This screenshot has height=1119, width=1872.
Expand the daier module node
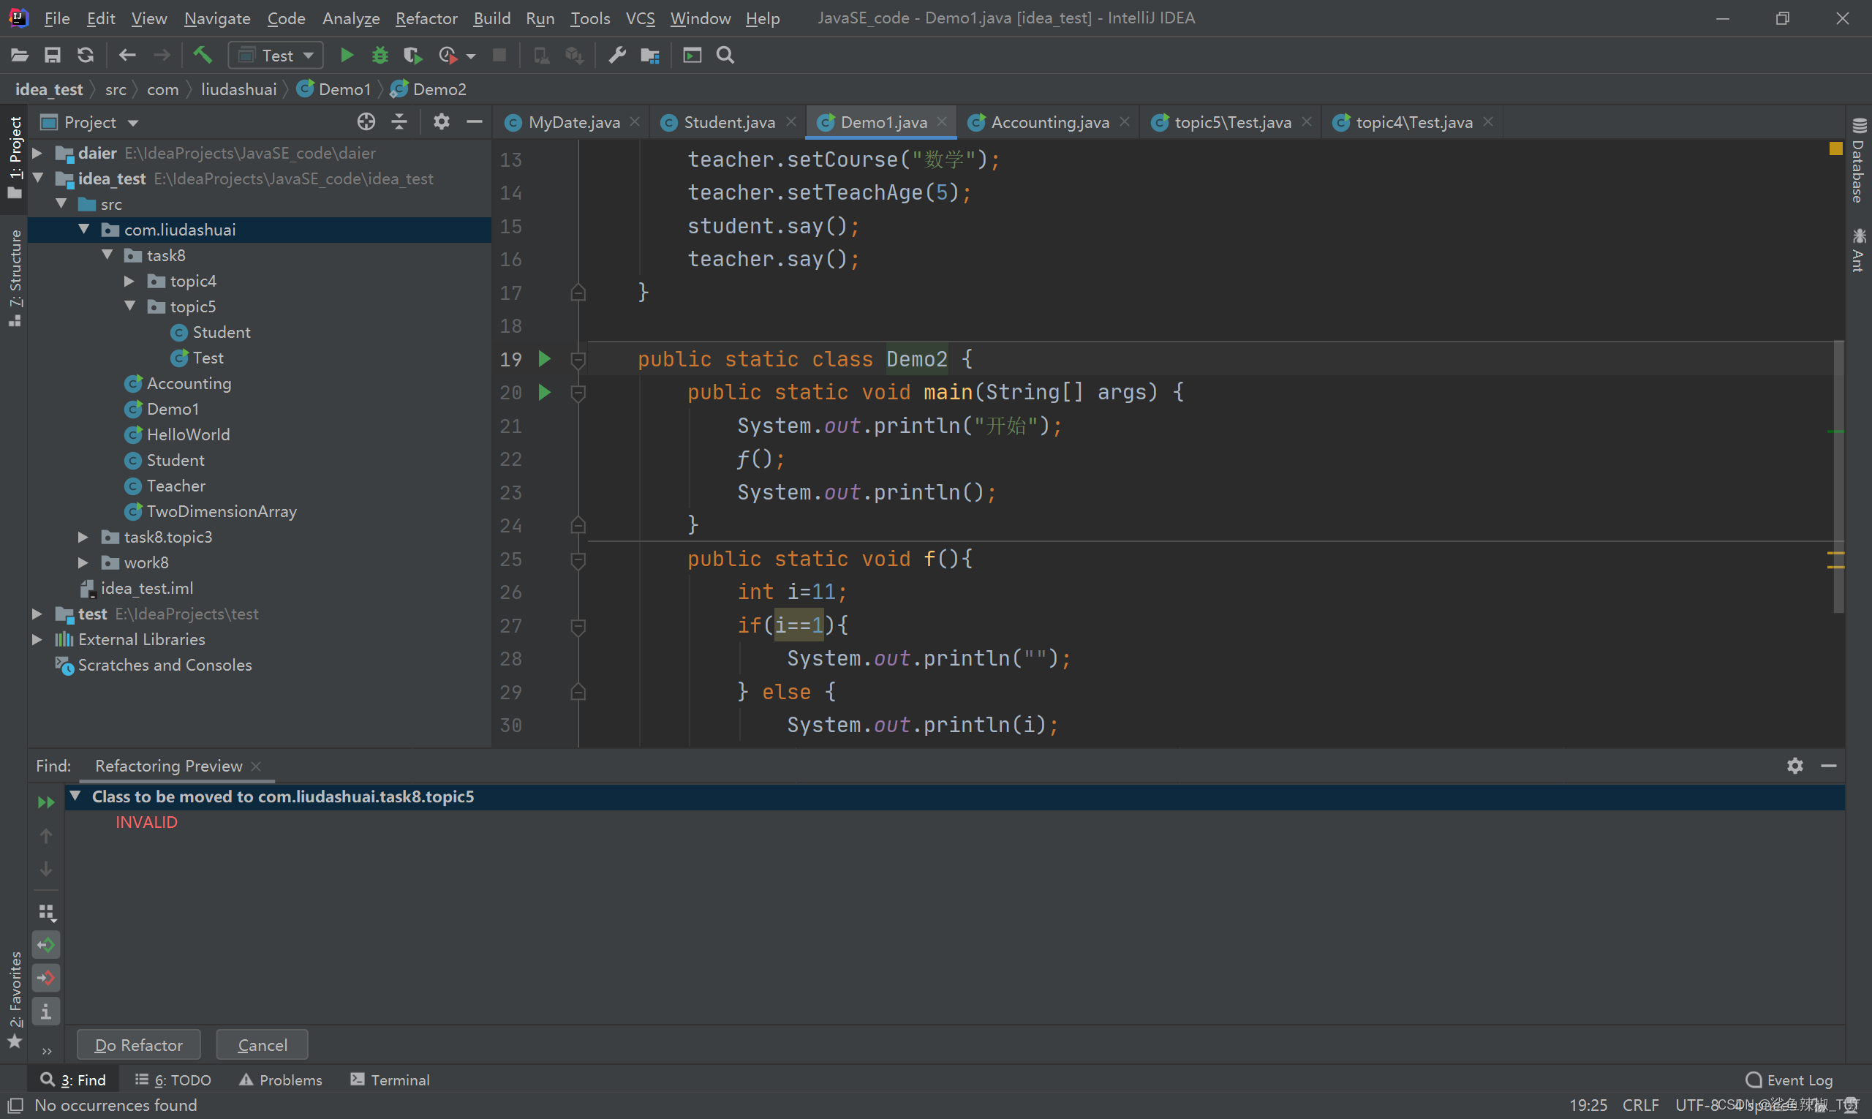pos(37,153)
